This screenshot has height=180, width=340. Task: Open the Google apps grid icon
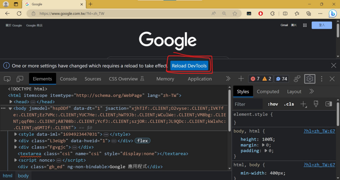tap(305, 25)
